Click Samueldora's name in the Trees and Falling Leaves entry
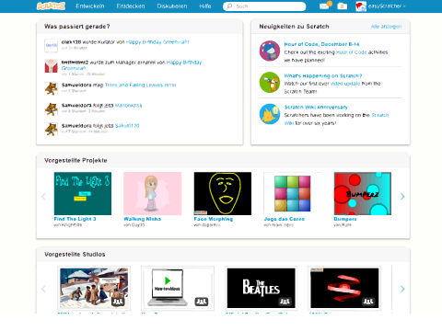 [x=76, y=85]
